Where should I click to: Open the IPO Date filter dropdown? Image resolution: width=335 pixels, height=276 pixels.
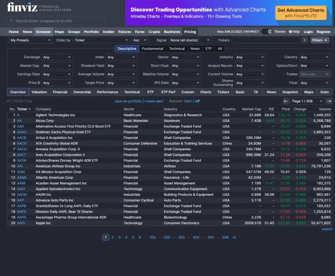(186, 83)
